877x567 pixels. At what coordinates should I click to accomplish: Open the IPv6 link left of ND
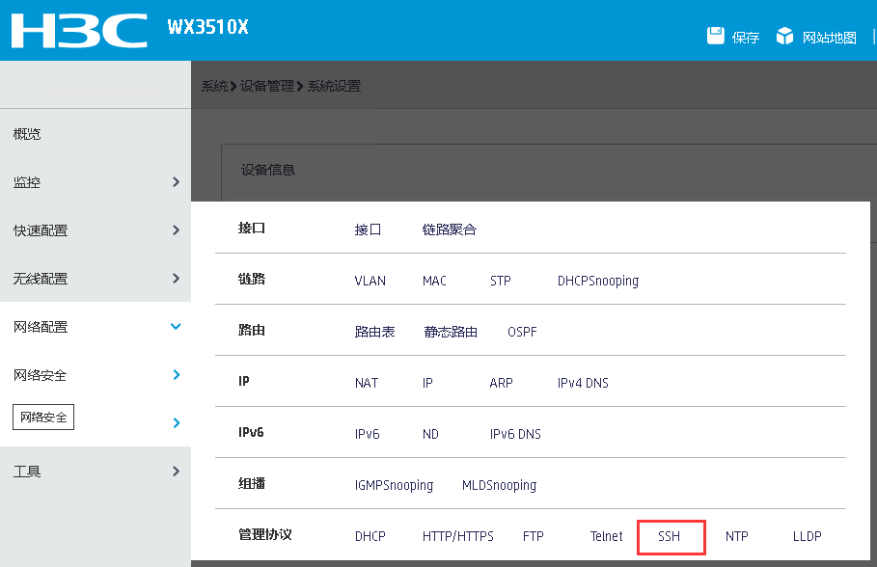coord(367,434)
